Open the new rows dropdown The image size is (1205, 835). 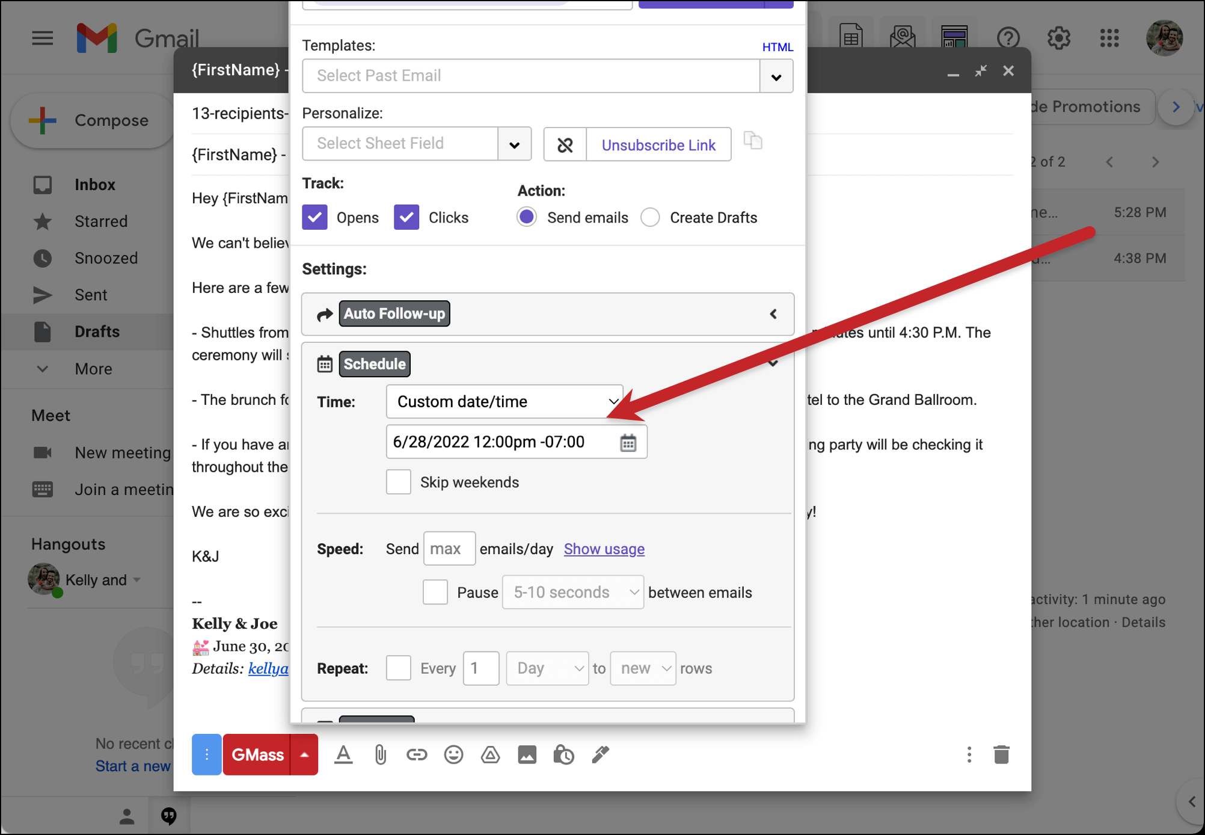click(643, 668)
